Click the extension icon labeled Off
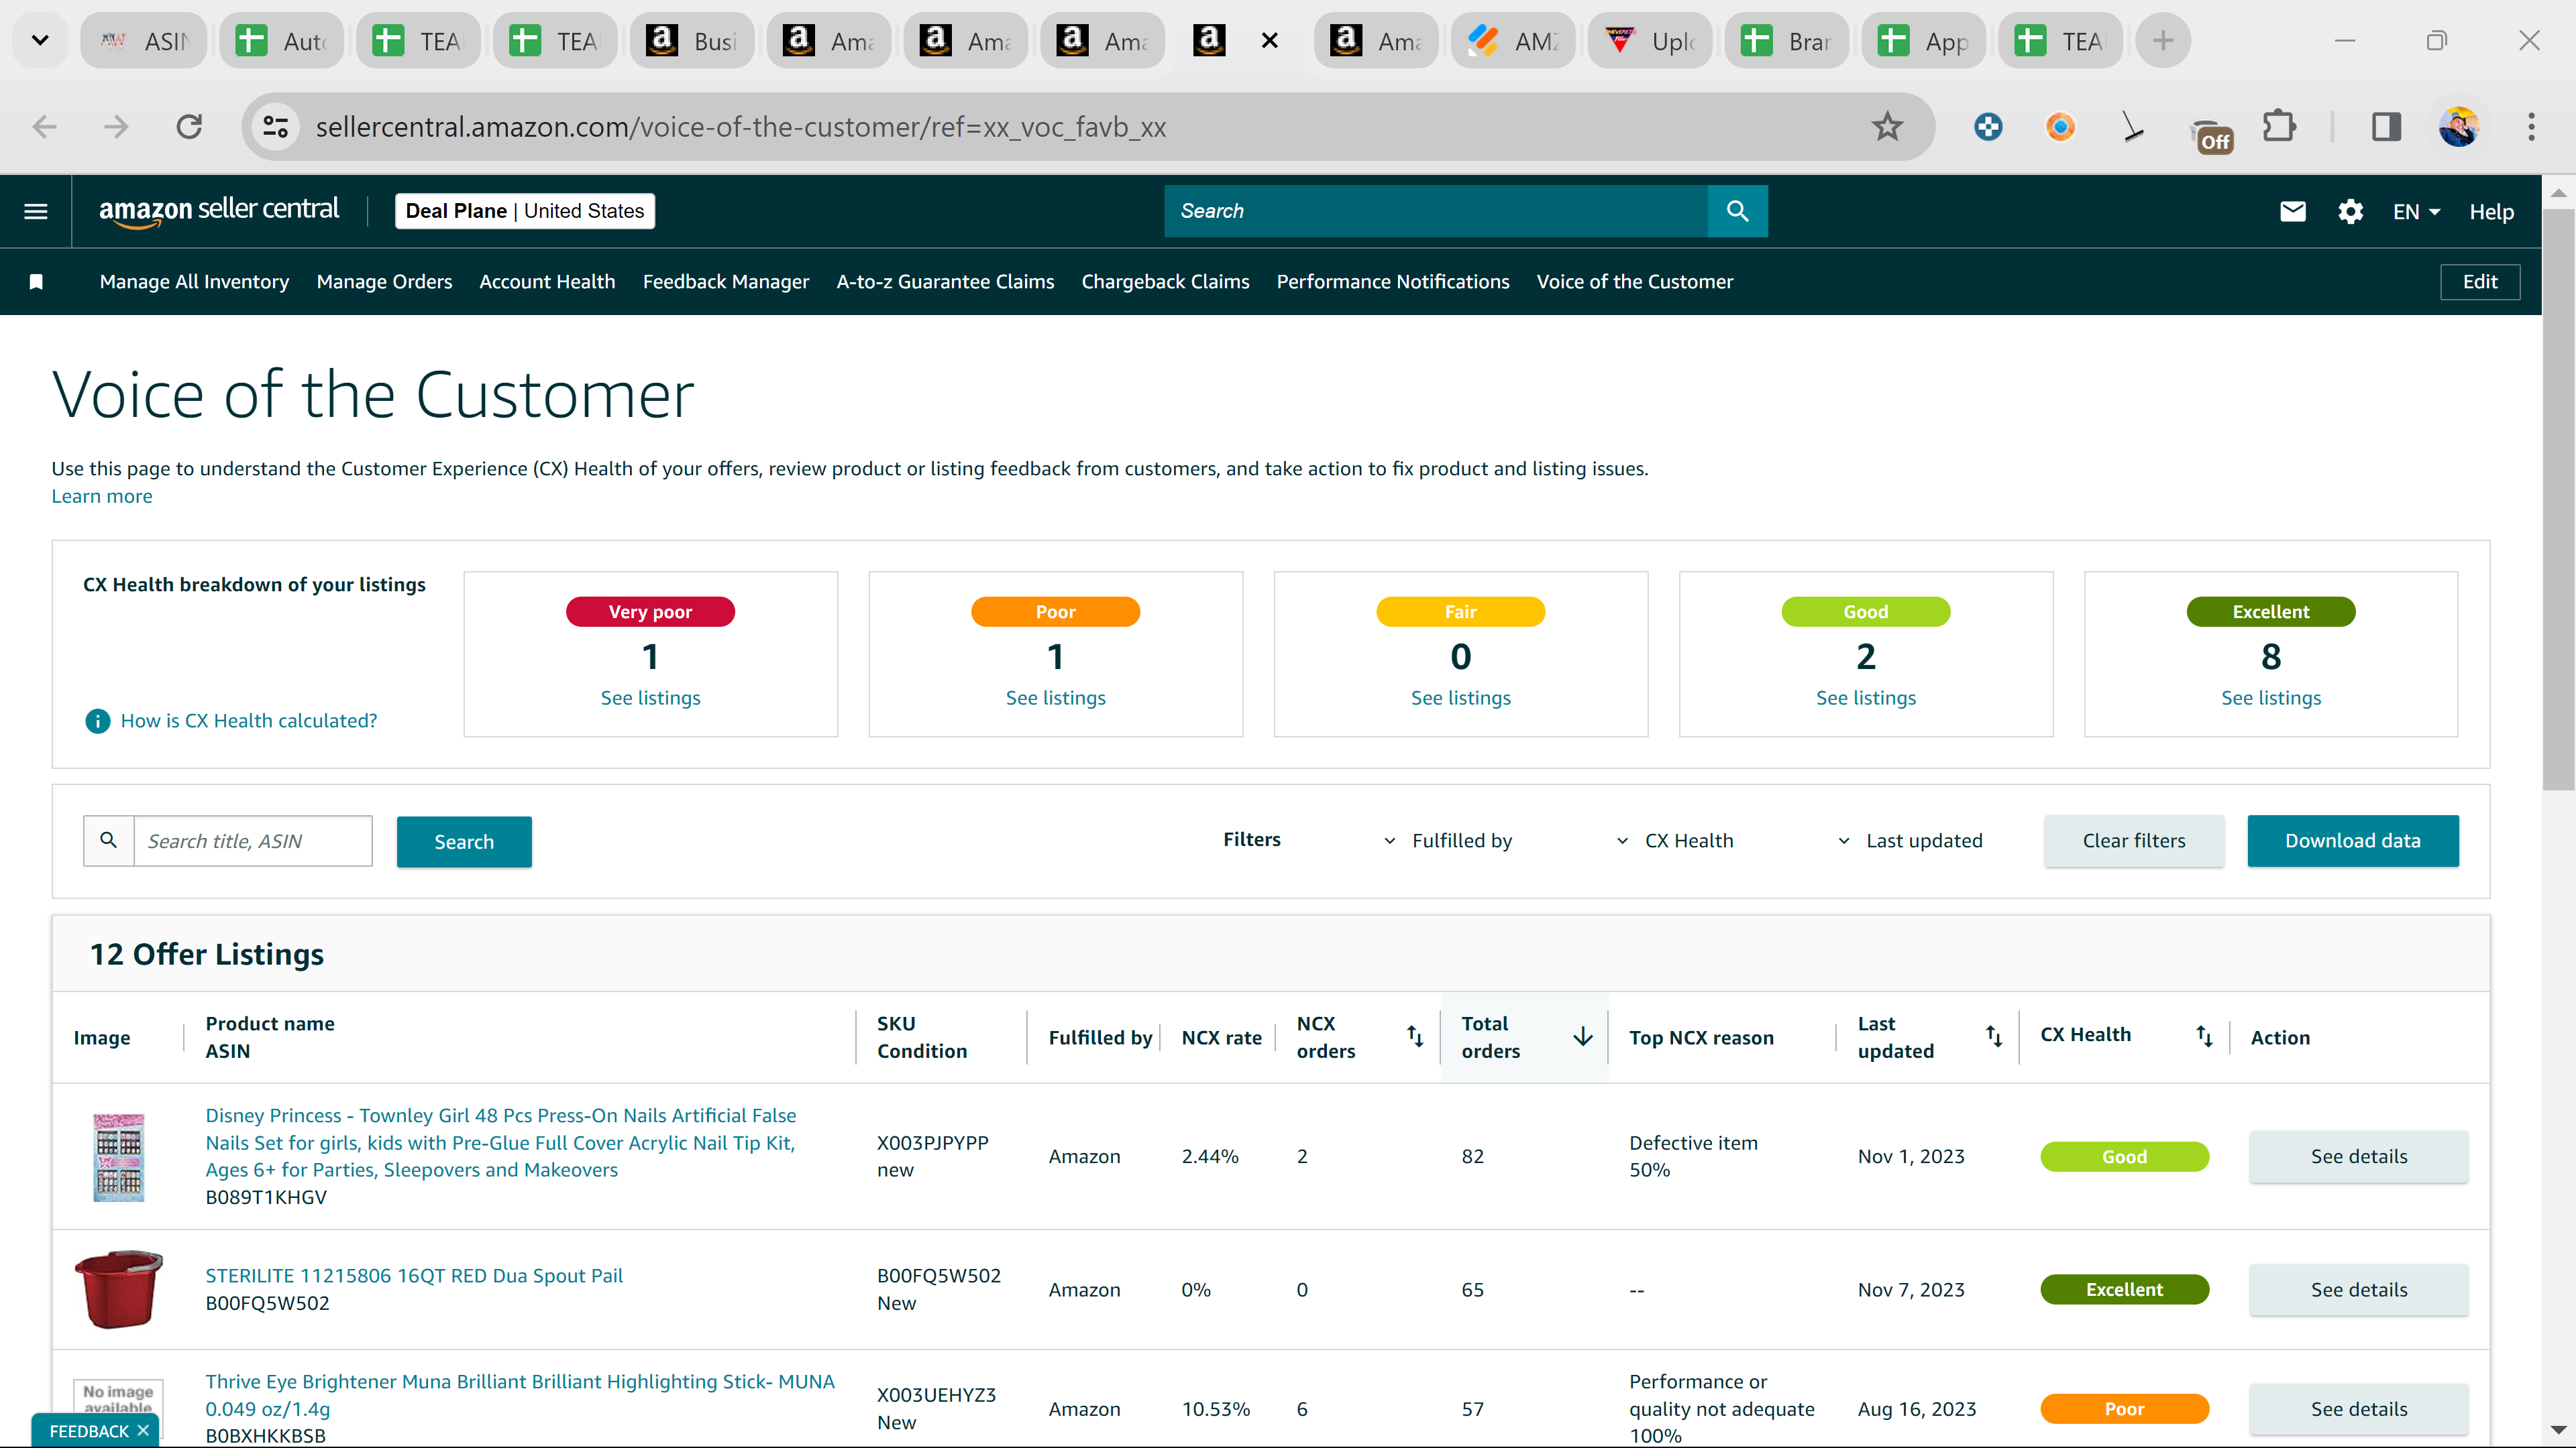2576x1448 pixels. [2211, 133]
